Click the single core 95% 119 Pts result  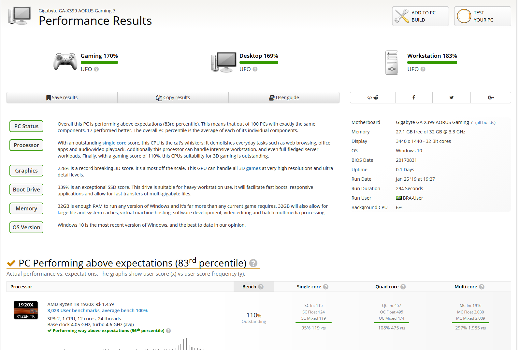click(x=313, y=328)
